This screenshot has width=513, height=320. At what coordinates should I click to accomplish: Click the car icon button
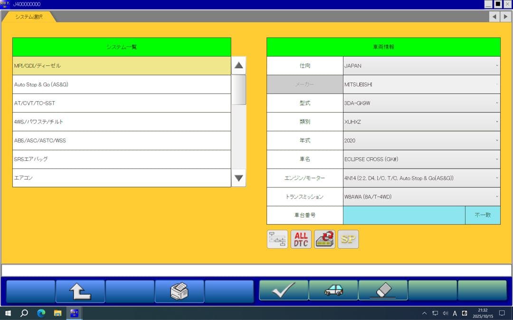(333, 291)
